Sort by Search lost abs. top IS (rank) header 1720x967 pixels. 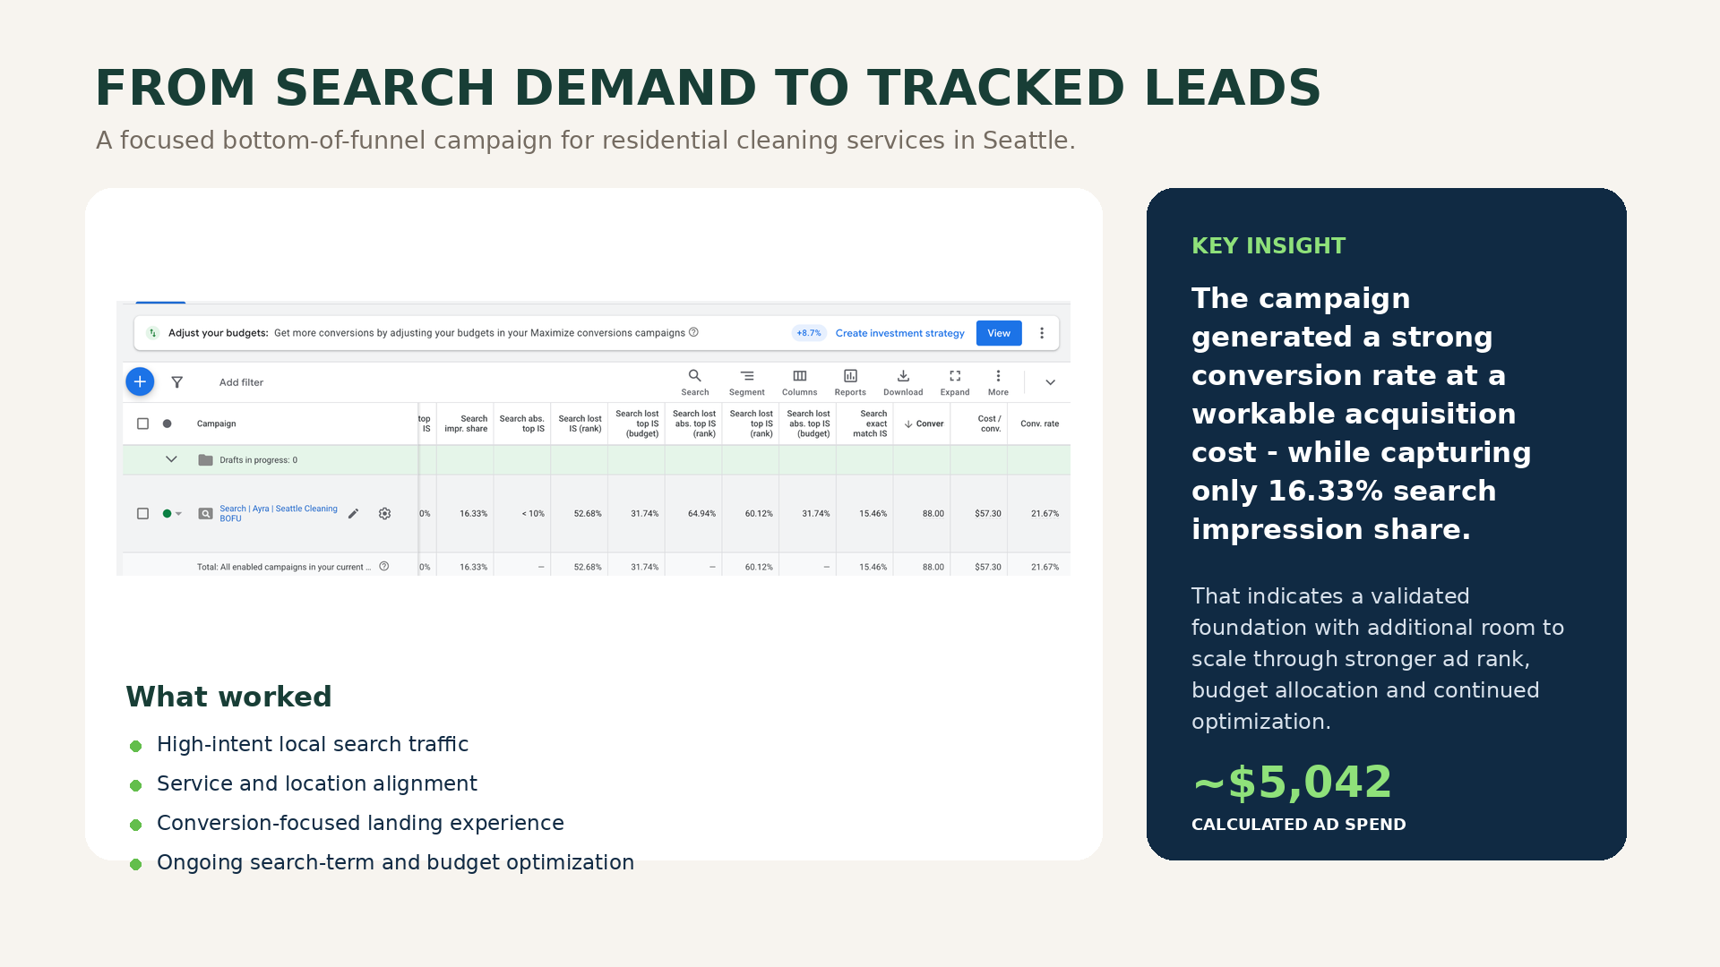(x=694, y=424)
